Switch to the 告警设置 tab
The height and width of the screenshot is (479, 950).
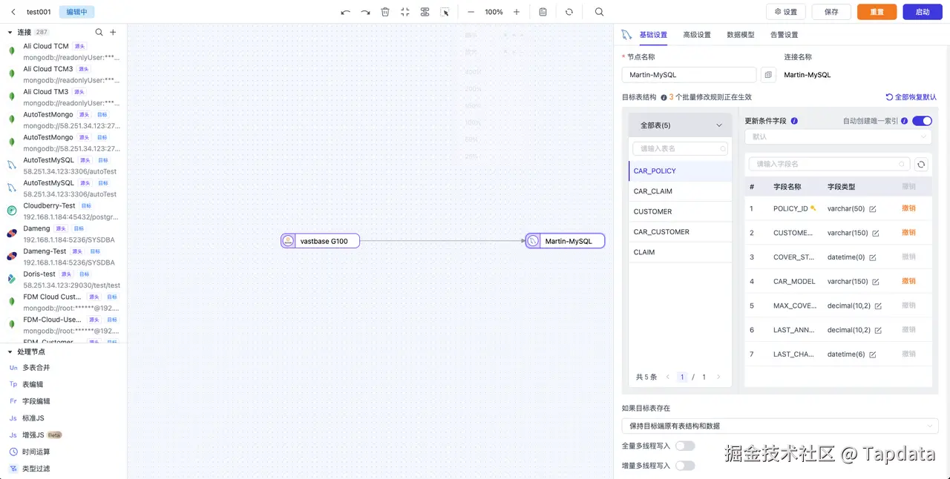pyautogui.click(x=784, y=35)
